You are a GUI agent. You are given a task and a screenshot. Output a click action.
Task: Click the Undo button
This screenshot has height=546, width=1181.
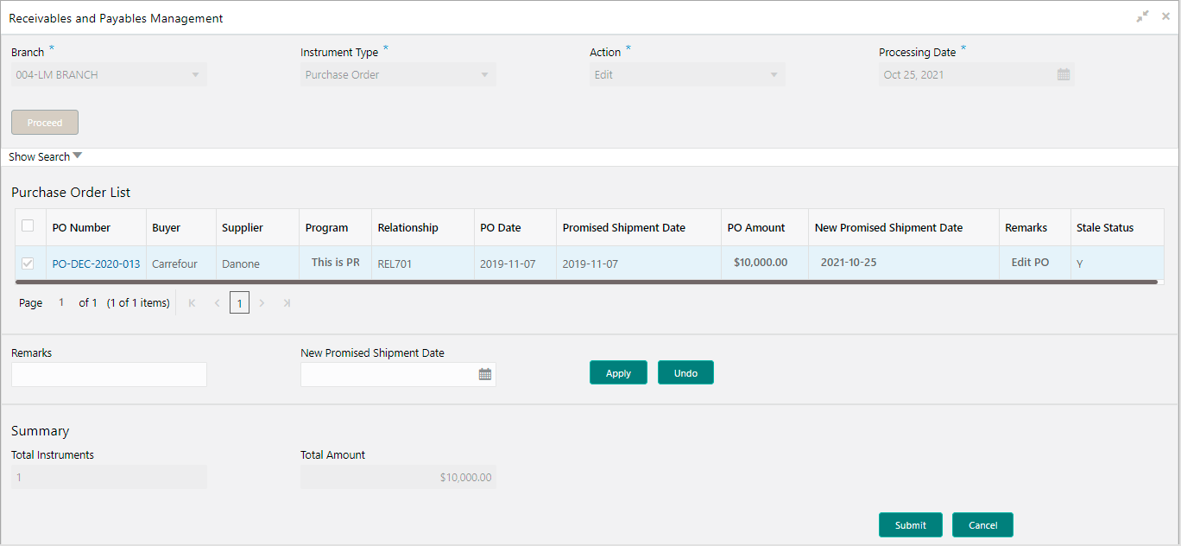(685, 373)
